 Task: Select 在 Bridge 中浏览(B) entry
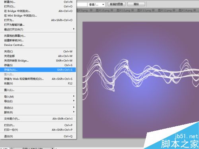pos(38,11)
